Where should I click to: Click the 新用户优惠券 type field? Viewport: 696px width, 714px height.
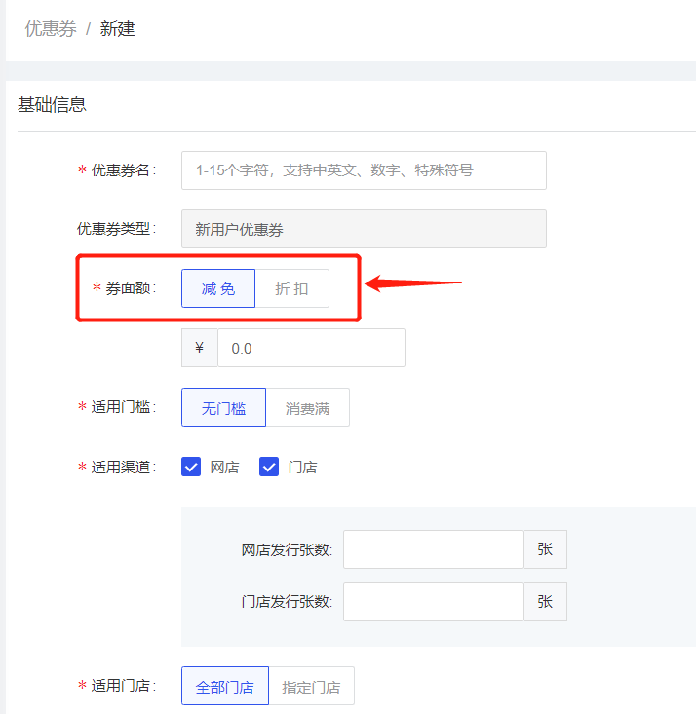pyautogui.click(x=364, y=229)
